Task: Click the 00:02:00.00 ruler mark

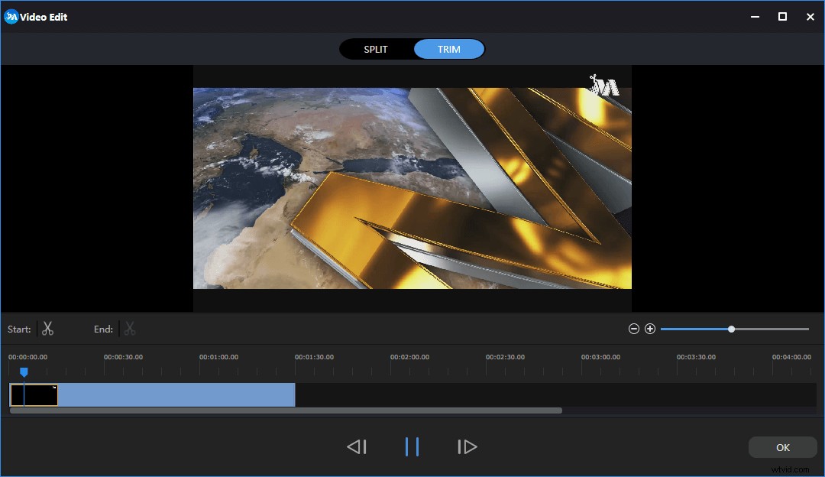Action: (x=410, y=356)
